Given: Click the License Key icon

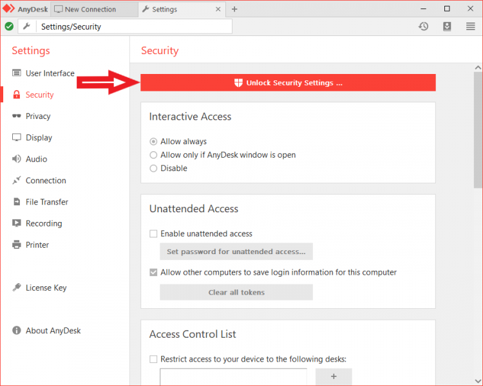Looking at the screenshot, I should pyautogui.click(x=17, y=287).
